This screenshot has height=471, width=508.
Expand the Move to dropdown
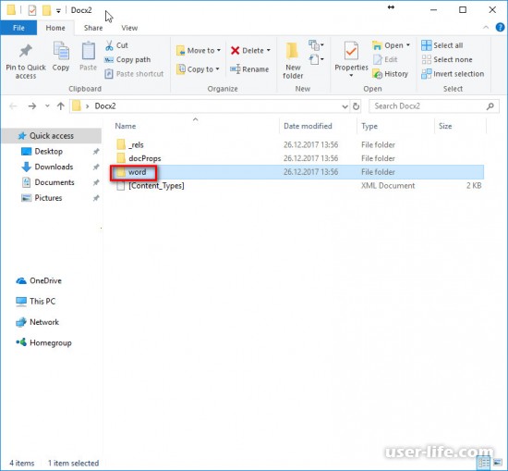[x=219, y=50]
